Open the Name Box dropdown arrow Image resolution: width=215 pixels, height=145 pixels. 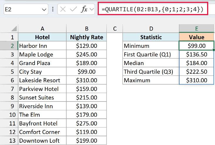(44, 10)
